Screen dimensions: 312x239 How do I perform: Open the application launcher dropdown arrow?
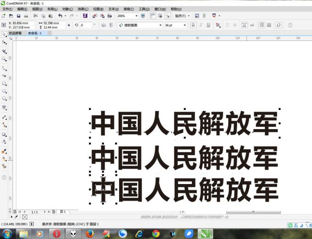[219, 16]
